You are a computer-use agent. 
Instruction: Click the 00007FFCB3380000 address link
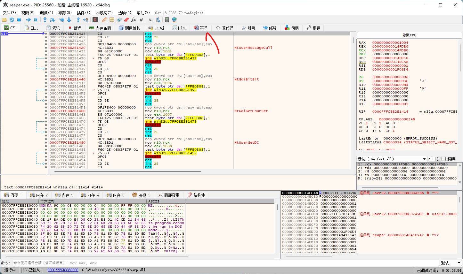click(63, 270)
